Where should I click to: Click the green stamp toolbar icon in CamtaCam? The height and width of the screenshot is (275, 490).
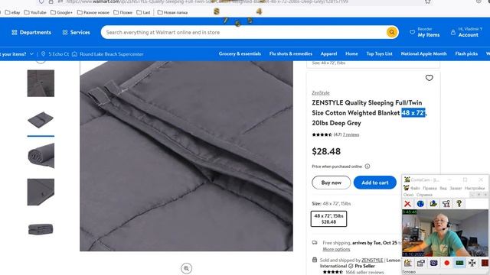point(433,204)
